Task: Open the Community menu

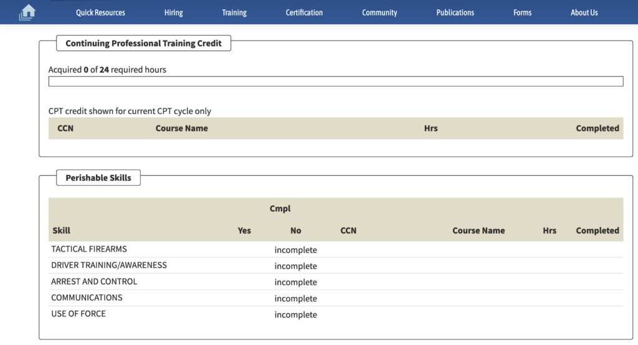Action: tap(379, 12)
